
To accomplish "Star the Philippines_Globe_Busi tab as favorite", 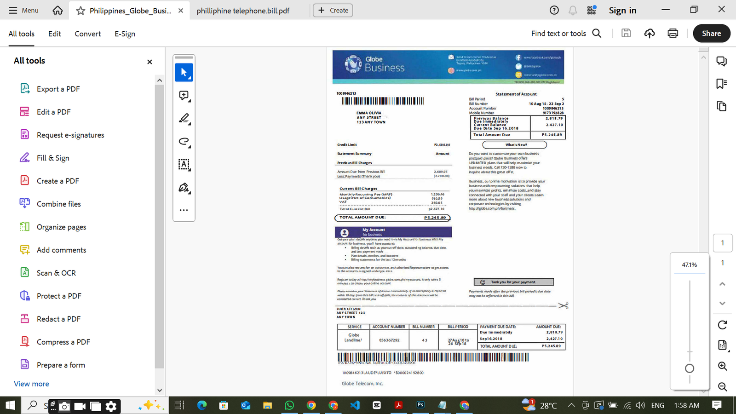I will [80, 11].
